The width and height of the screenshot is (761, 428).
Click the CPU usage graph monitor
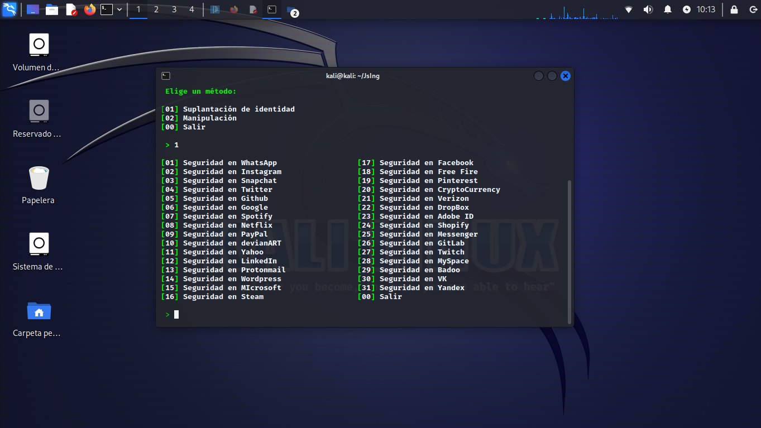pos(576,12)
